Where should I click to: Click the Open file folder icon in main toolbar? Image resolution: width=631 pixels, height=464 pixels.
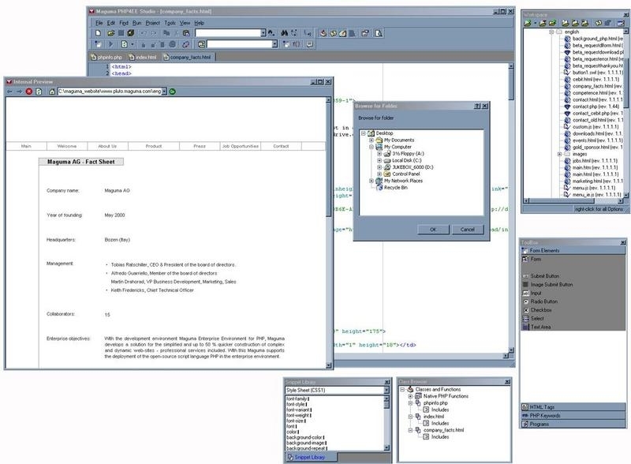pyautogui.click(x=110, y=33)
